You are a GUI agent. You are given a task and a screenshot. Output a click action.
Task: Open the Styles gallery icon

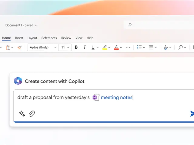pyautogui.click(x=166, y=47)
